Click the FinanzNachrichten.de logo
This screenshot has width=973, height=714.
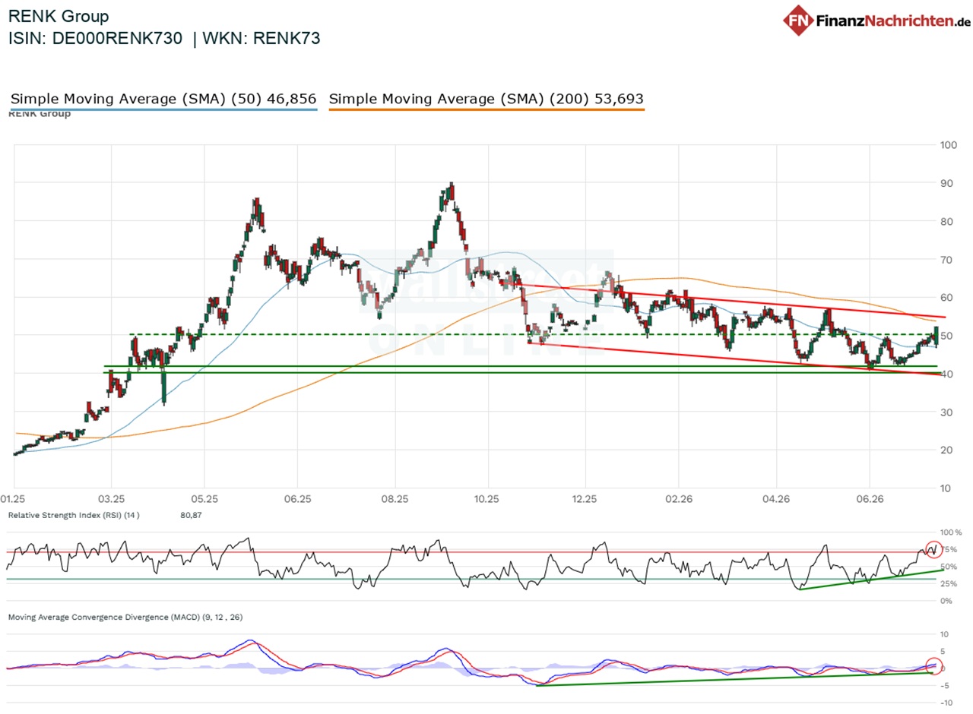click(x=877, y=21)
